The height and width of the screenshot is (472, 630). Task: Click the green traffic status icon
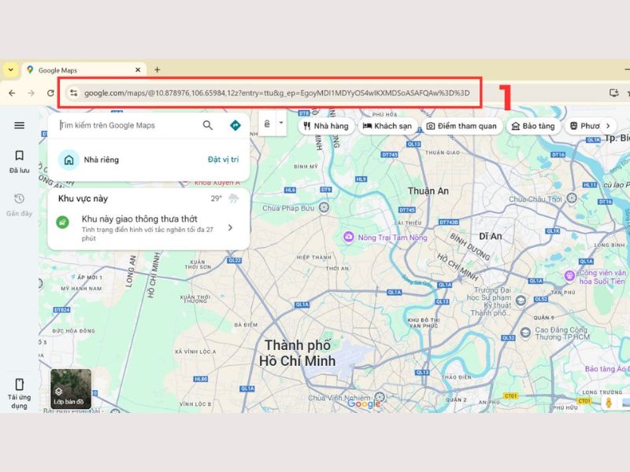pos(62,222)
